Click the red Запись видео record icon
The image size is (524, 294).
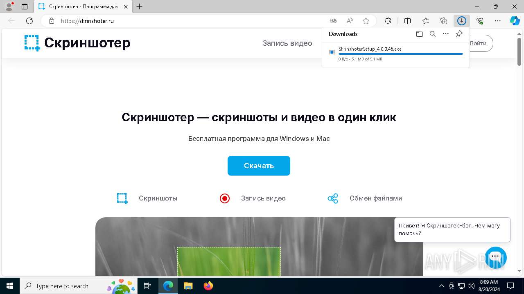(225, 198)
